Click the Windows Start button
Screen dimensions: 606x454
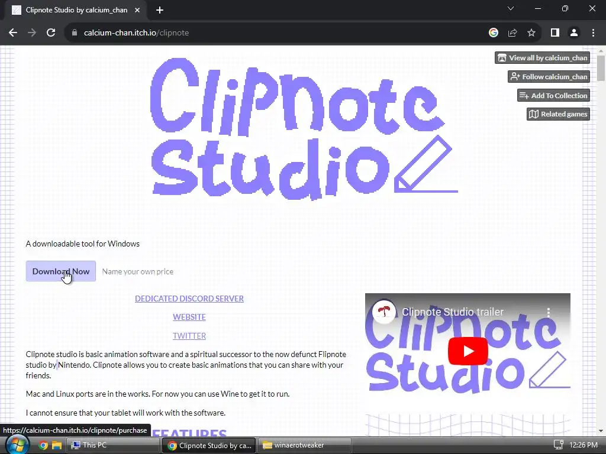[17, 445]
